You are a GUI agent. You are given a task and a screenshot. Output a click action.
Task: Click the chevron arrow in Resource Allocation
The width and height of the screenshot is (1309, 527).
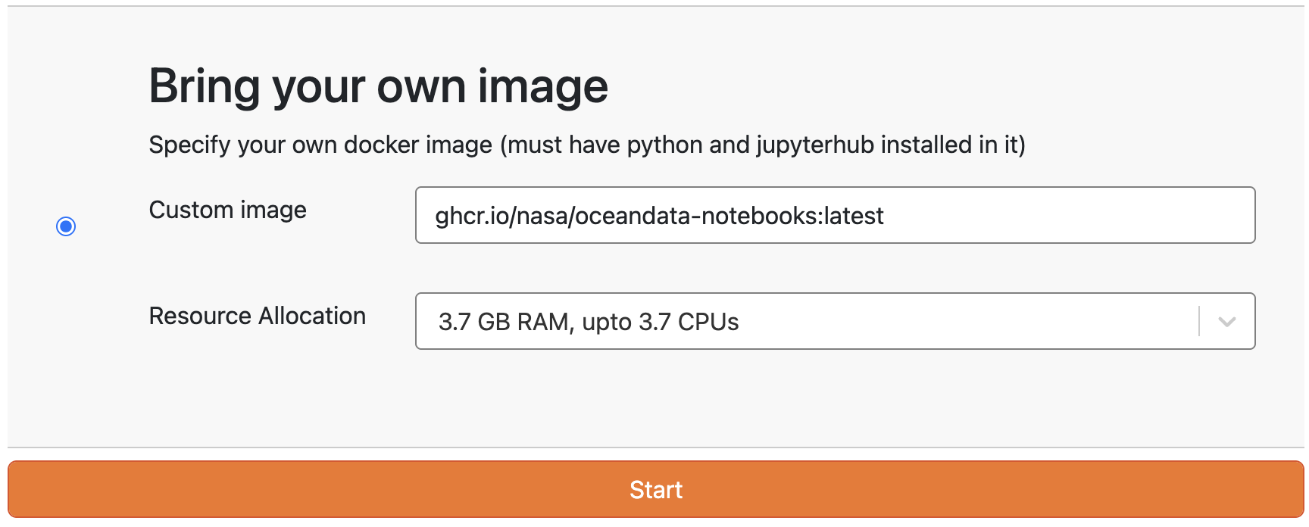pos(1227,322)
